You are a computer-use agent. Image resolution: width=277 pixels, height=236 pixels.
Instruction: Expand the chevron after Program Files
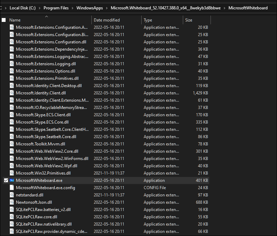(x=72, y=8)
